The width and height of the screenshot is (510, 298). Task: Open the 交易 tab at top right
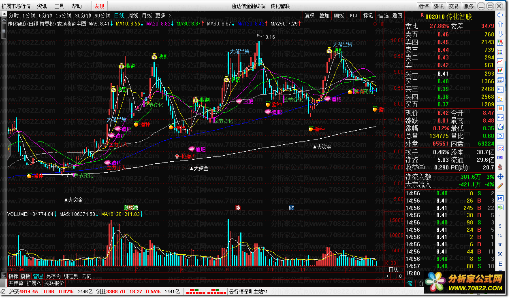454,6
